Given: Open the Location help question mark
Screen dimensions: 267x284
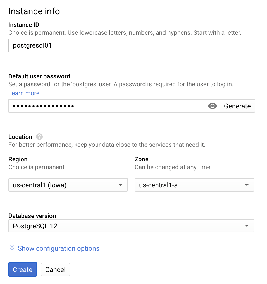Looking at the screenshot, I should (39, 137).
